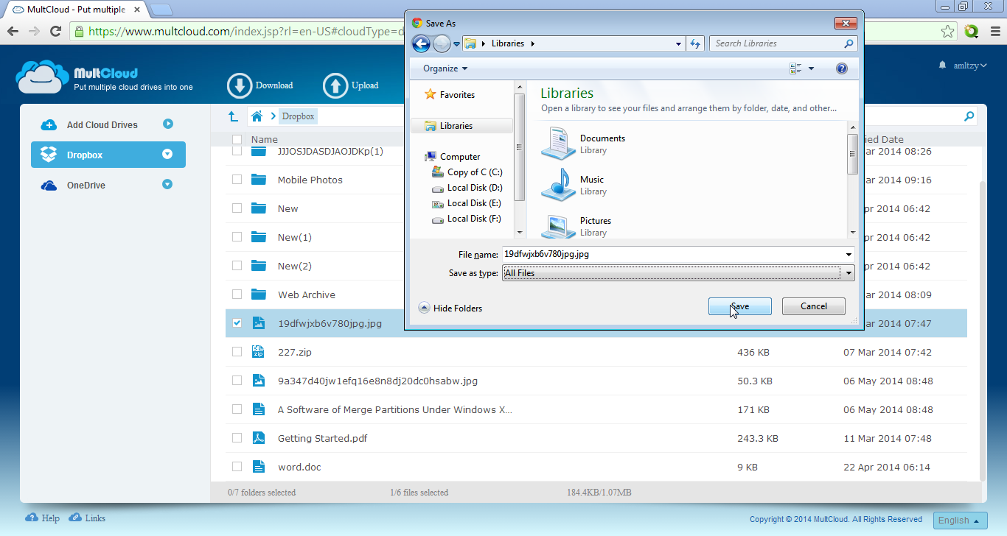
Task: Click the Save button
Action: pos(739,306)
